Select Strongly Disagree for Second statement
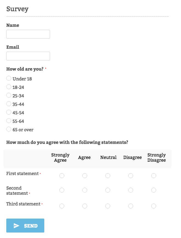Image resolution: width=181 pixels, height=238 pixels. tap(153, 190)
